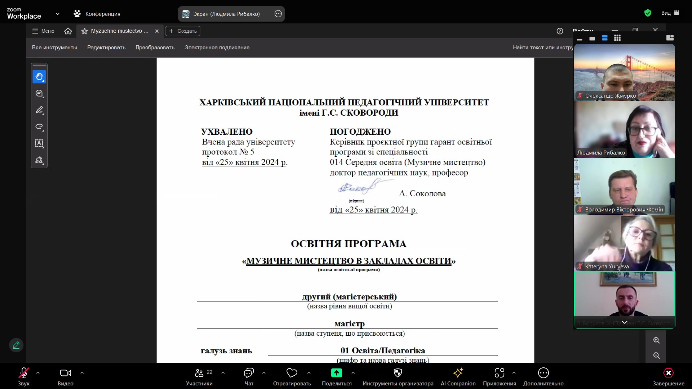The width and height of the screenshot is (692, 389).
Task: Click the star favorite icon on tab
Action: click(85, 31)
